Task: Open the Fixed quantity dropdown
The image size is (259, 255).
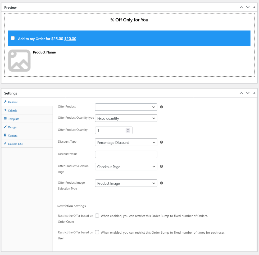Action: click(126, 118)
